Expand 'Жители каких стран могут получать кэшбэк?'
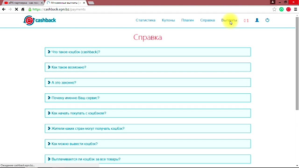Screen dimensions: 299x168 point(148,128)
